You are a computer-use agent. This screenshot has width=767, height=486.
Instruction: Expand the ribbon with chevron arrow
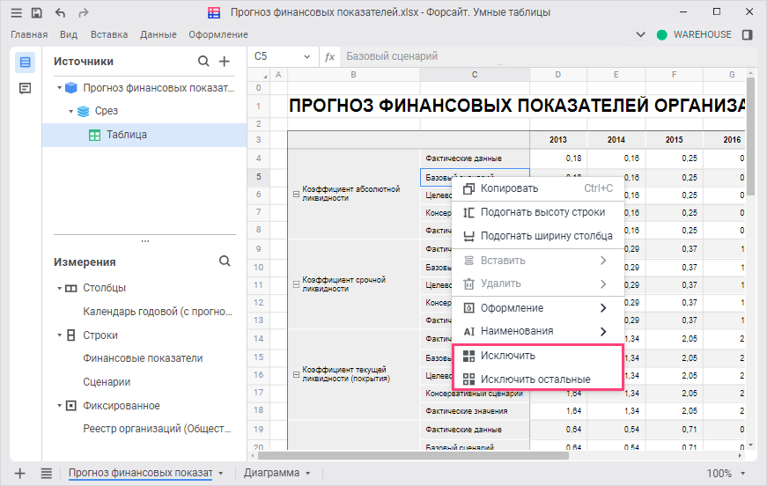[x=640, y=34]
